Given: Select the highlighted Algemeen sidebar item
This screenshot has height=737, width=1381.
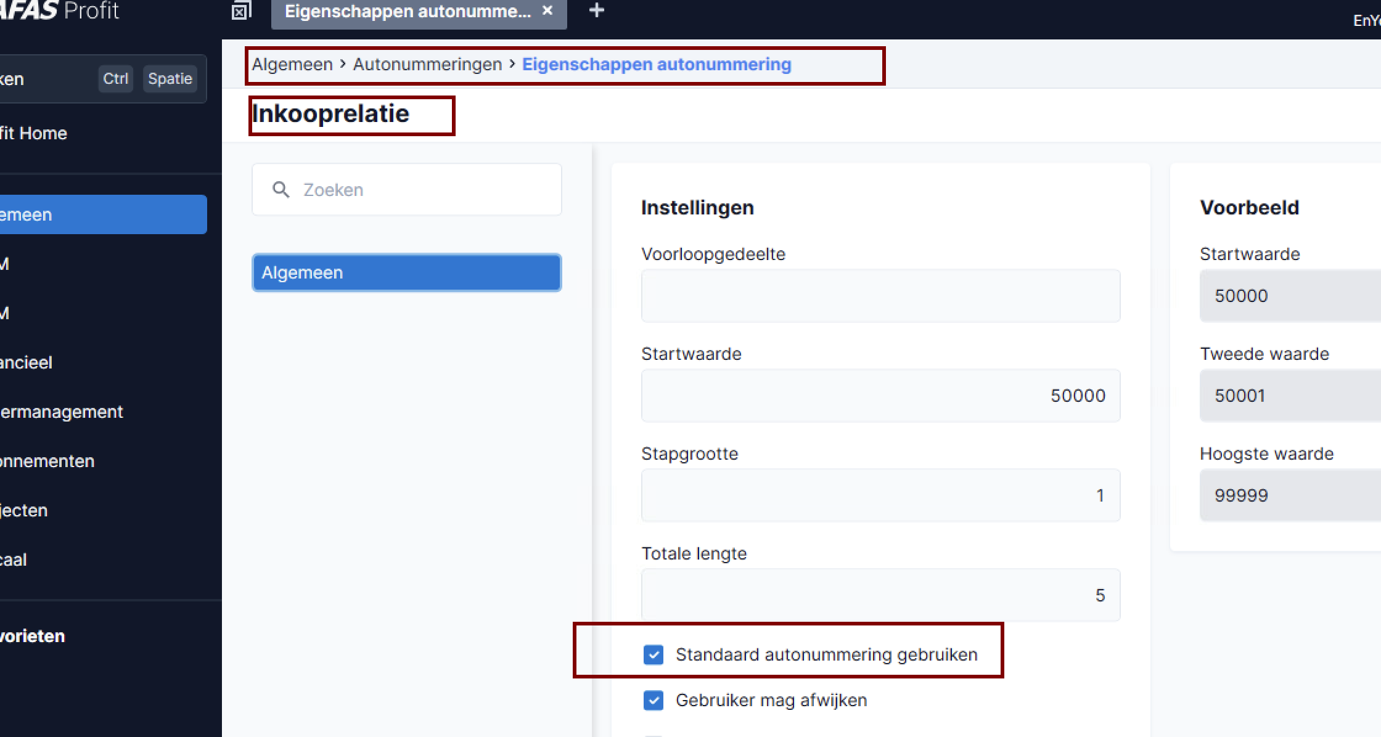Looking at the screenshot, I should pyautogui.click(x=103, y=214).
